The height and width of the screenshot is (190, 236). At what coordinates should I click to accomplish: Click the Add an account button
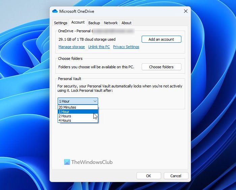(x=161, y=39)
